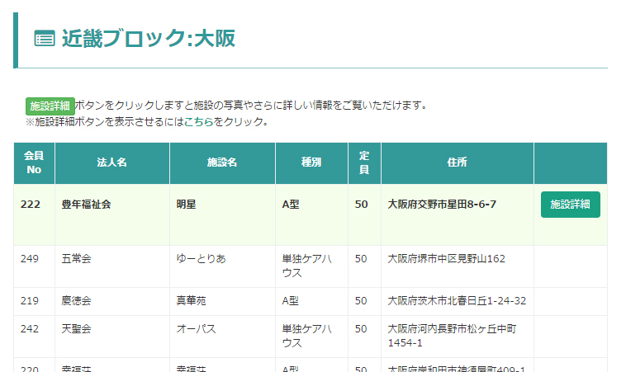Select address 大阪府河内長野市松ヶ丘中町 1454-1
Viewport: 626px width, 372px height.
pos(452,336)
